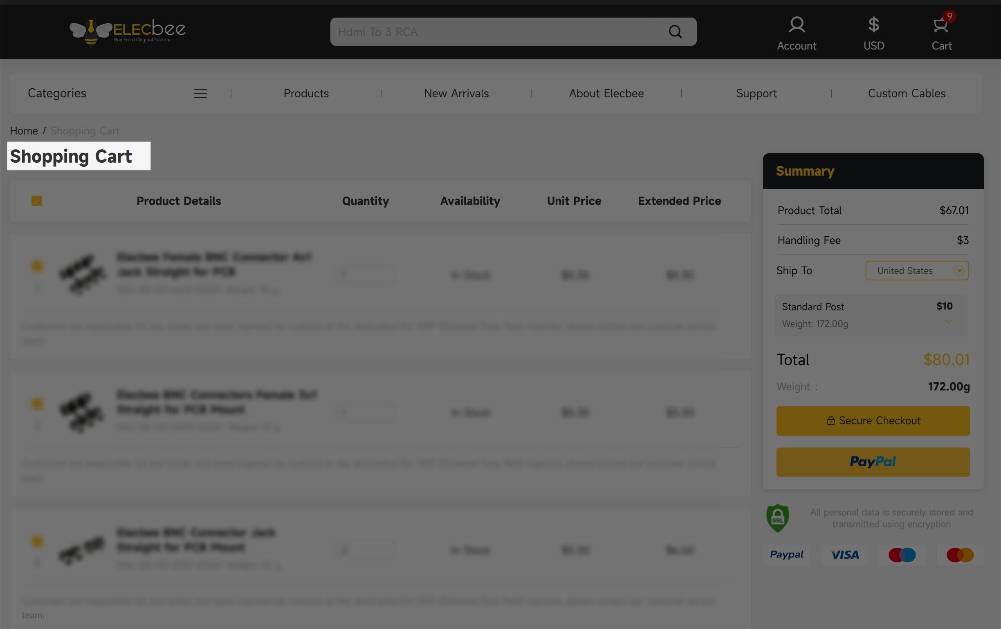Click the Visa payment icon
This screenshot has width=1001, height=629.
844,555
